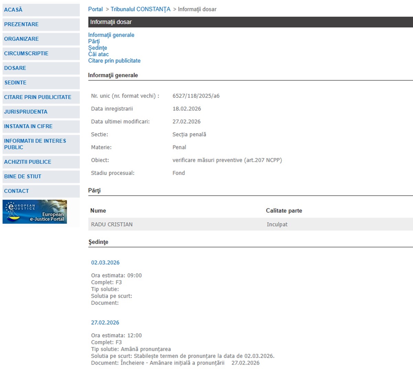Open Citare prin publicitate anchor link
The width and height of the screenshot is (413, 369).
114,61
